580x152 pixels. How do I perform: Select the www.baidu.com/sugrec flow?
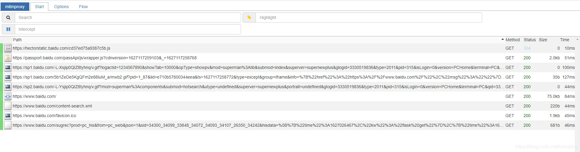[287, 125]
